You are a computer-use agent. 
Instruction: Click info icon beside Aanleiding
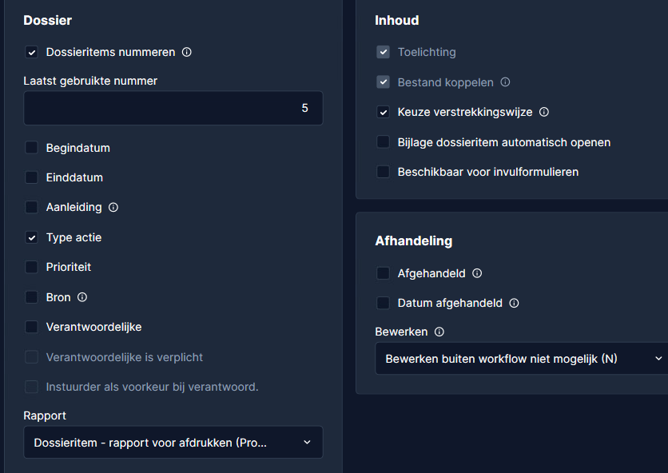(x=113, y=208)
